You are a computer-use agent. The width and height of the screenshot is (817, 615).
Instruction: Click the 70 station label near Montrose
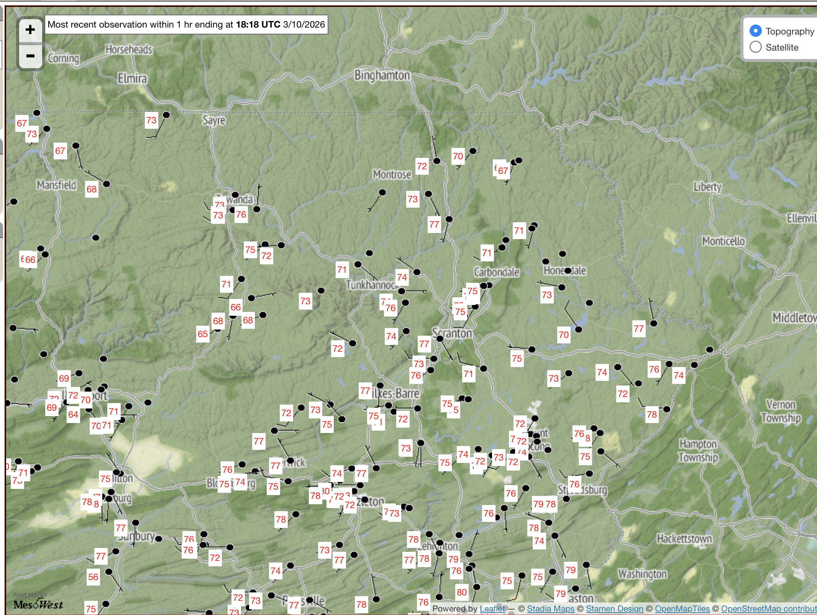458,156
